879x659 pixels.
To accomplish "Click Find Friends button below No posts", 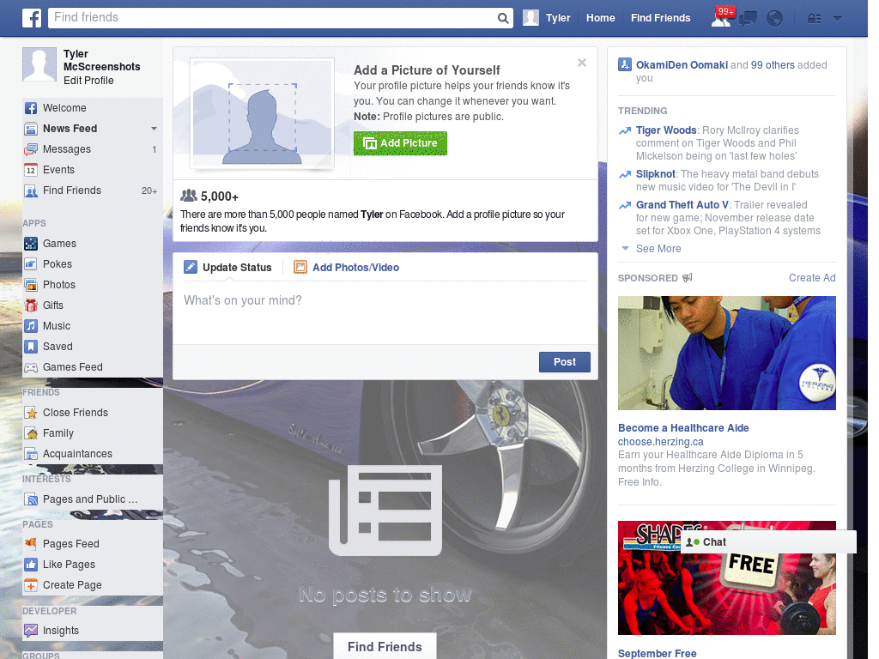I will point(385,647).
